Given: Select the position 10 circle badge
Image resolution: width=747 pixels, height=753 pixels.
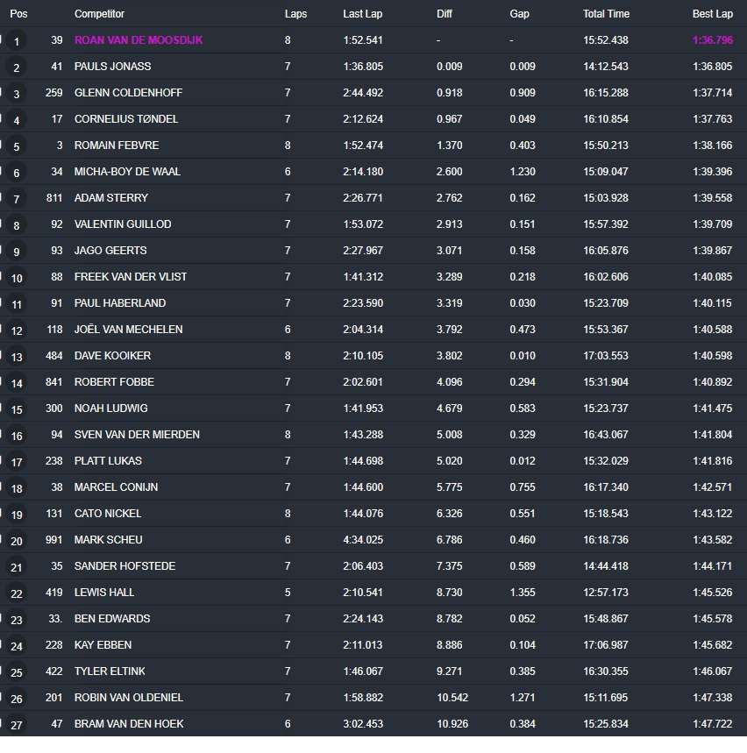Looking at the screenshot, I should 18,278.
